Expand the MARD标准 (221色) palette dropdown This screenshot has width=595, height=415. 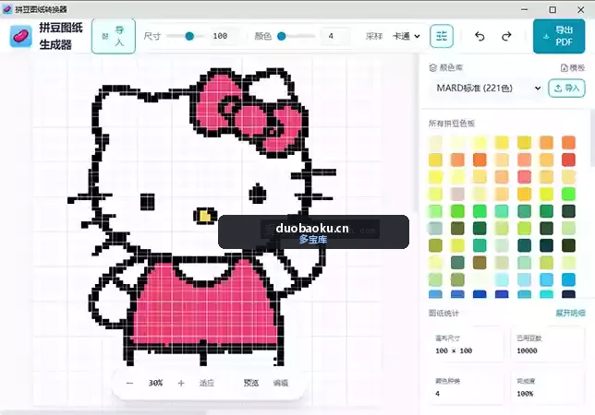(488, 89)
